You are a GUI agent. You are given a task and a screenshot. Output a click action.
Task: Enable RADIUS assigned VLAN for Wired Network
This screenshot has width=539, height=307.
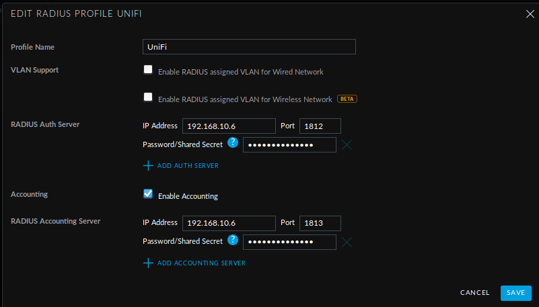(x=148, y=69)
